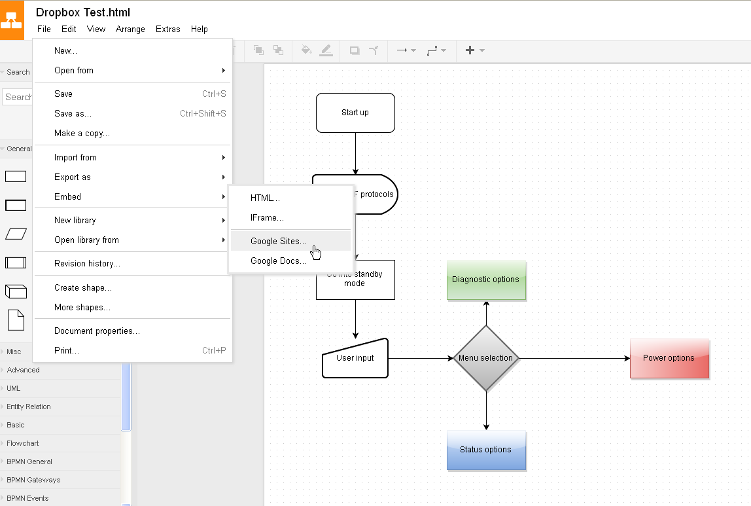Open the Insert plus dropdown
The image size is (751, 506).
475,50
